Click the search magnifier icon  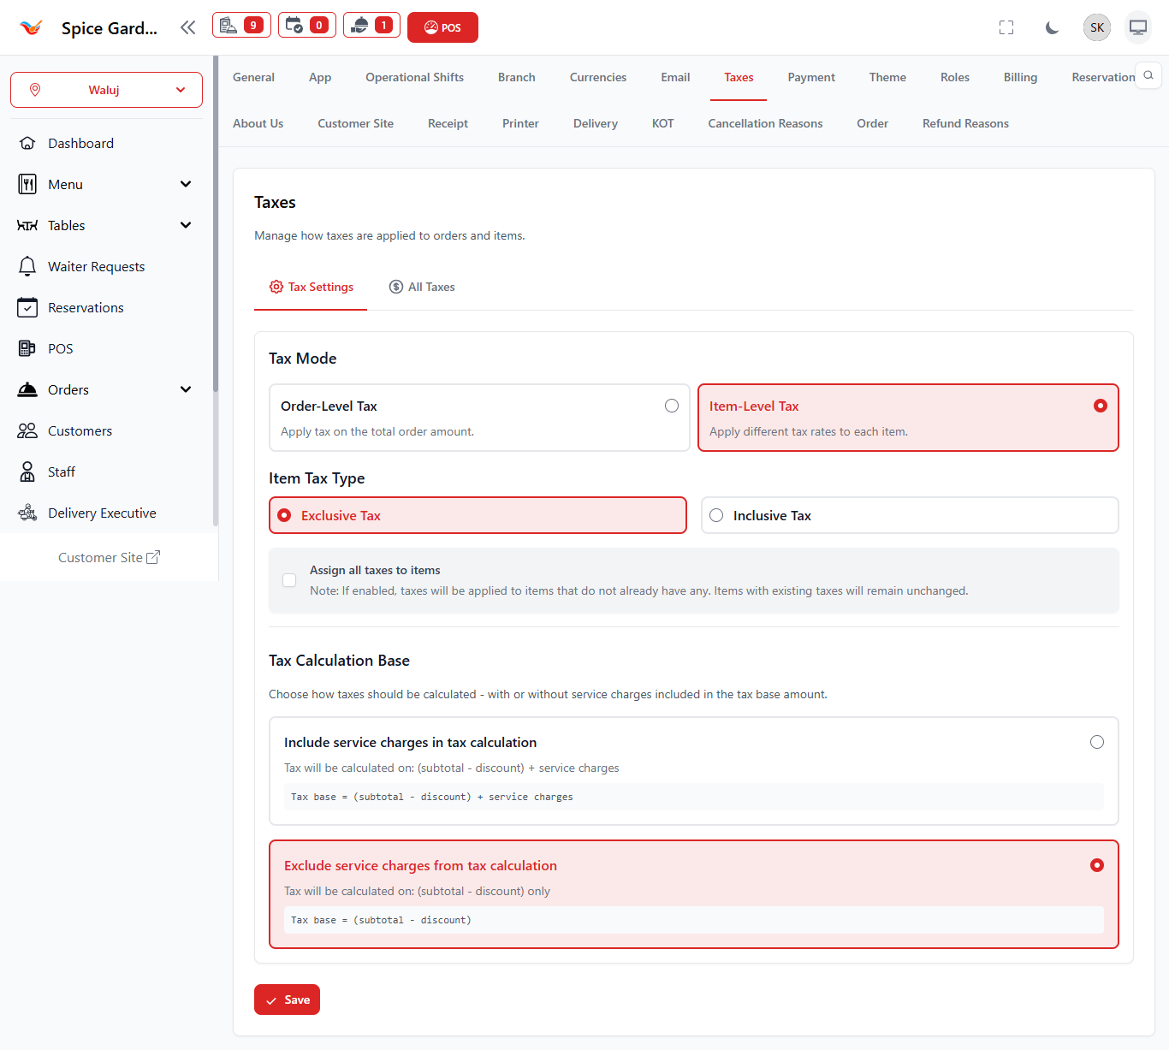coord(1148,75)
